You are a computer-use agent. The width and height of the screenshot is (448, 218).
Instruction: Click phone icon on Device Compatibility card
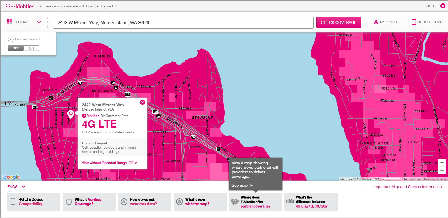(x=13, y=201)
